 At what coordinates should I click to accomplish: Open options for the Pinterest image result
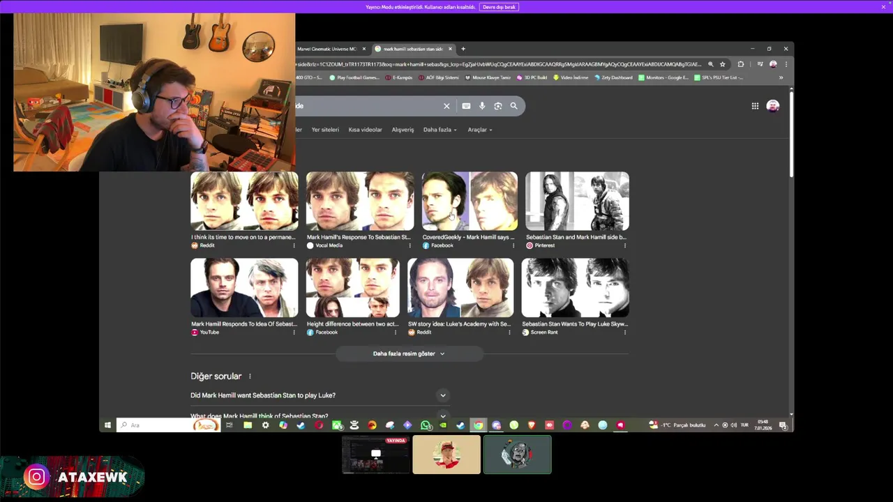pyautogui.click(x=624, y=245)
